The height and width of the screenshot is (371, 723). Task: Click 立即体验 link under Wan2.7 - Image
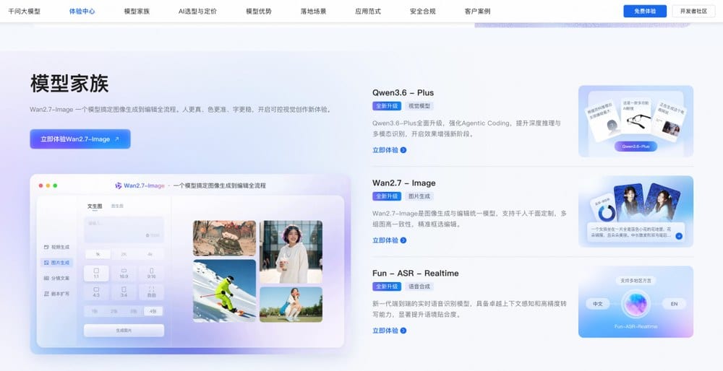click(385, 240)
